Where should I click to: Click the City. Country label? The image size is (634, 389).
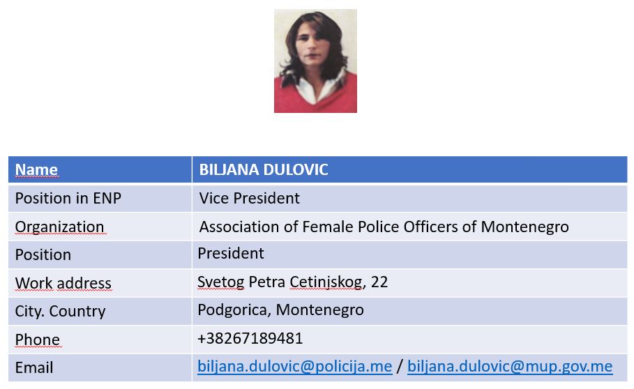click(x=60, y=312)
